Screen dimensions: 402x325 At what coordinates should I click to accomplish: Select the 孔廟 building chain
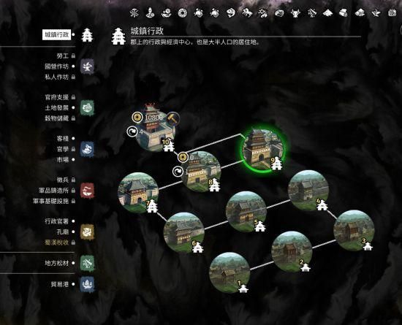coord(63,232)
